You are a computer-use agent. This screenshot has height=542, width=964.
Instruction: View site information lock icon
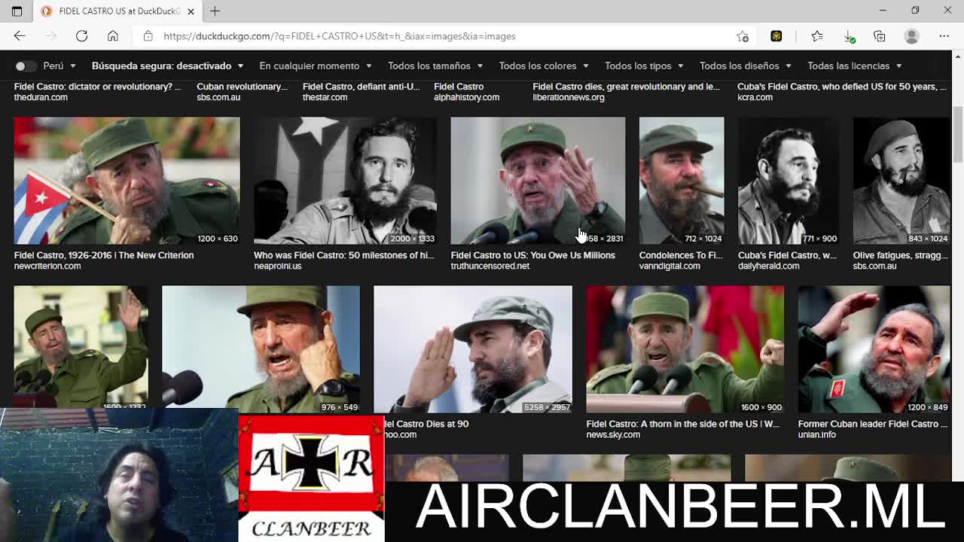click(x=148, y=36)
